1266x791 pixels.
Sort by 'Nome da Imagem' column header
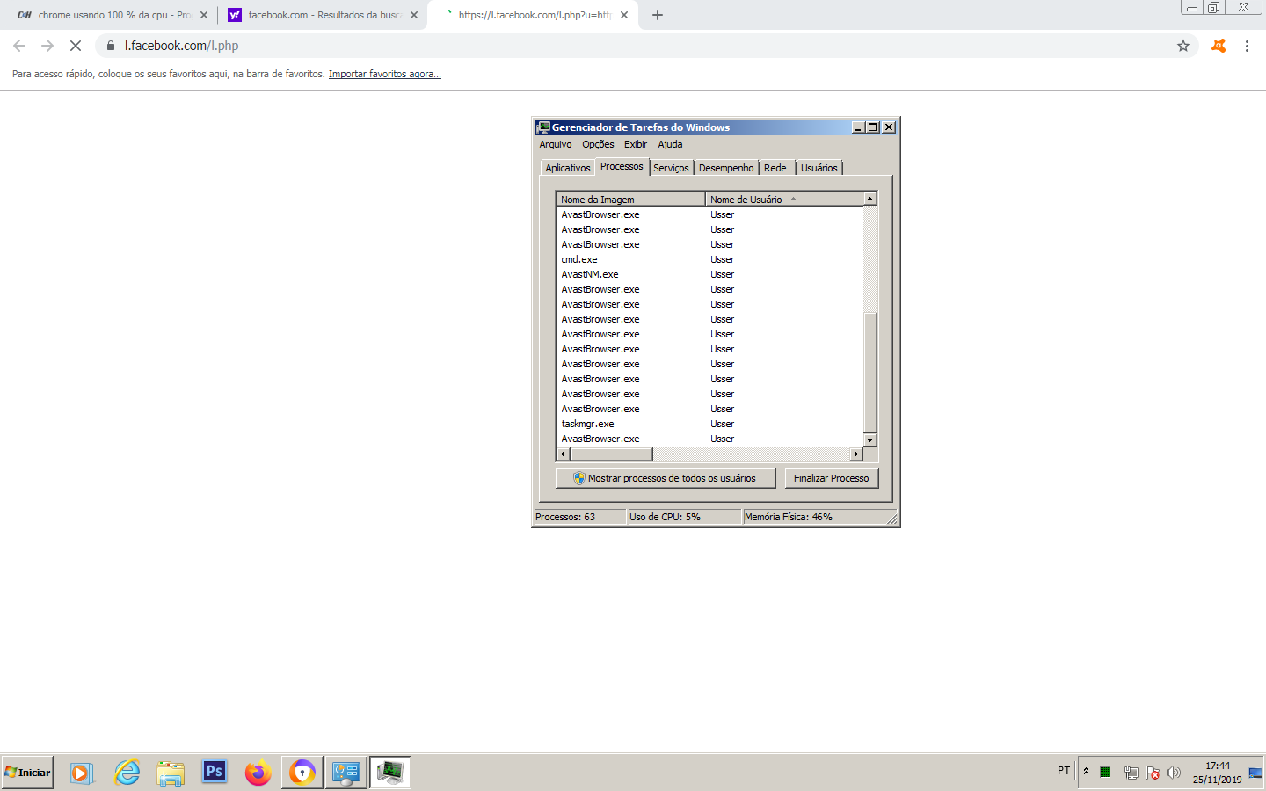tap(630, 200)
